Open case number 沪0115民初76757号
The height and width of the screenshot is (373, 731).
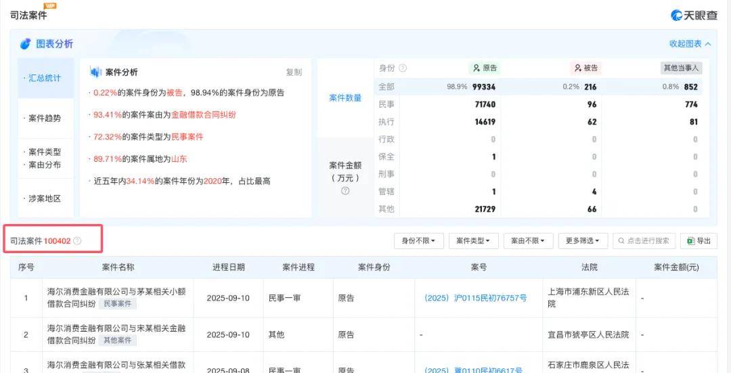[475, 298]
